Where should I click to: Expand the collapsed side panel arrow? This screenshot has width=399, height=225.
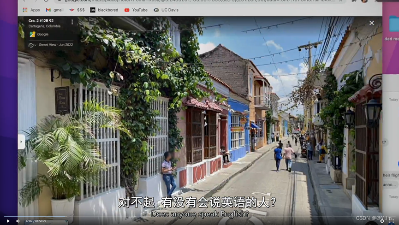(x=21, y=142)
